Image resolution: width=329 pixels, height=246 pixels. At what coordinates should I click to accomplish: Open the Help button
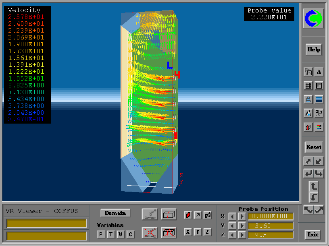tap(313, 50)
